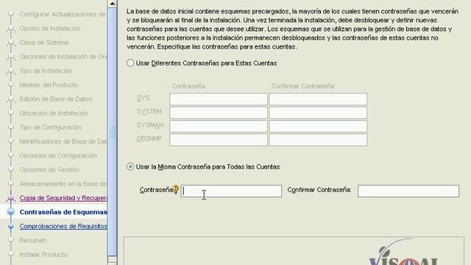This screenshot has height=265, width=471.
Task: Click the SYSTEM confirm password field
Action: [318, 113]
